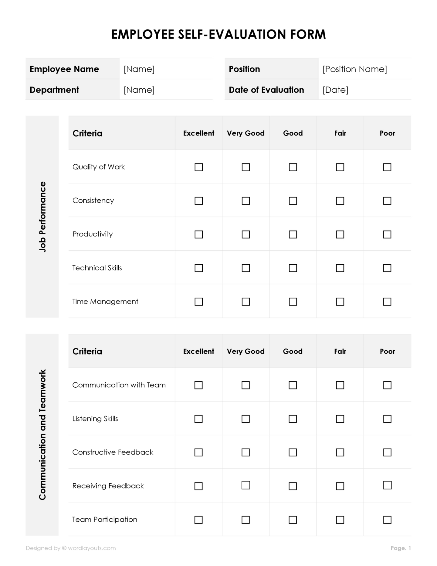Rate Communication with Team as Excellent
Viewport: 437px width, 566px height.
pyautogui.click(x=198, y=385)
